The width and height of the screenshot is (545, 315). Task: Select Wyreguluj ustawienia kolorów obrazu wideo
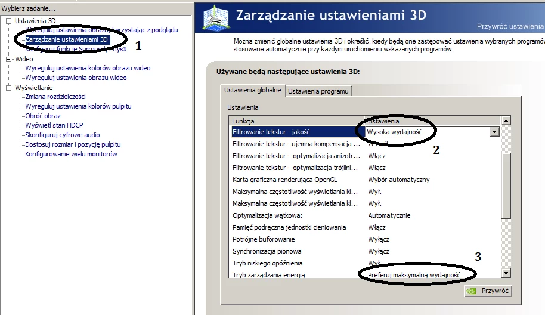coord(88,68)
